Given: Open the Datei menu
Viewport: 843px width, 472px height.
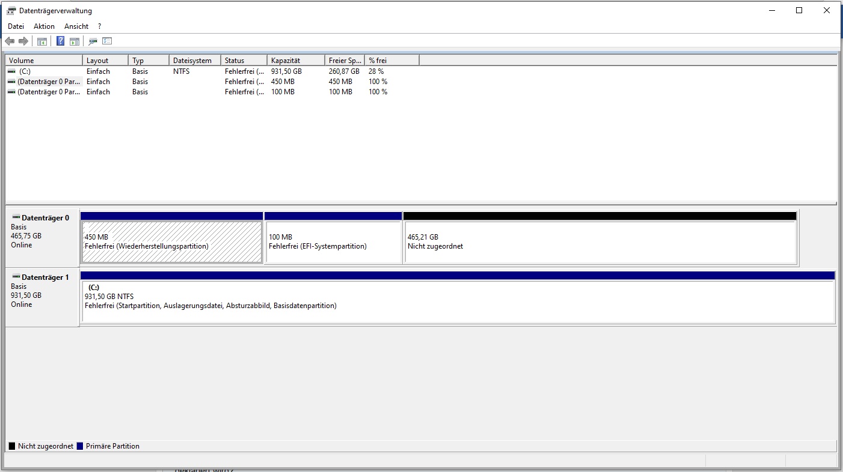Looking at the screenshot, I should pyautogui.click(x=16, y=26).
